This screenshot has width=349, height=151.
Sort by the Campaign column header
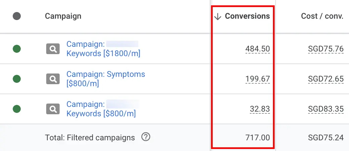pyautogui.click(x=63, y=16)
